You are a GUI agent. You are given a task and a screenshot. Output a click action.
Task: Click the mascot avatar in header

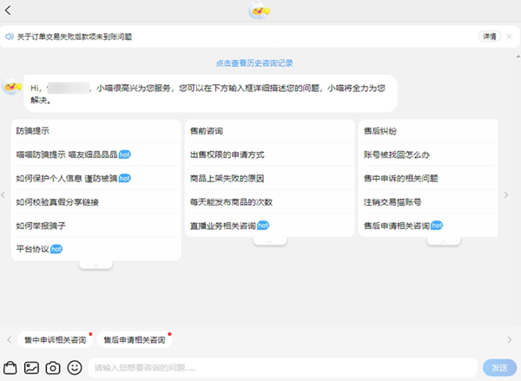coord(260,10)
